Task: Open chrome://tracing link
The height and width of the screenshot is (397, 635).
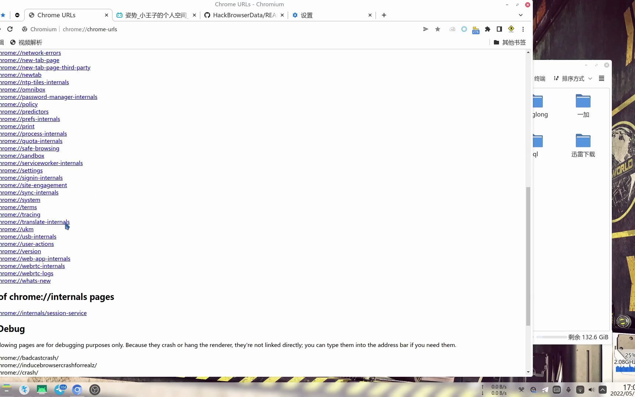Action: coord(20,214)
